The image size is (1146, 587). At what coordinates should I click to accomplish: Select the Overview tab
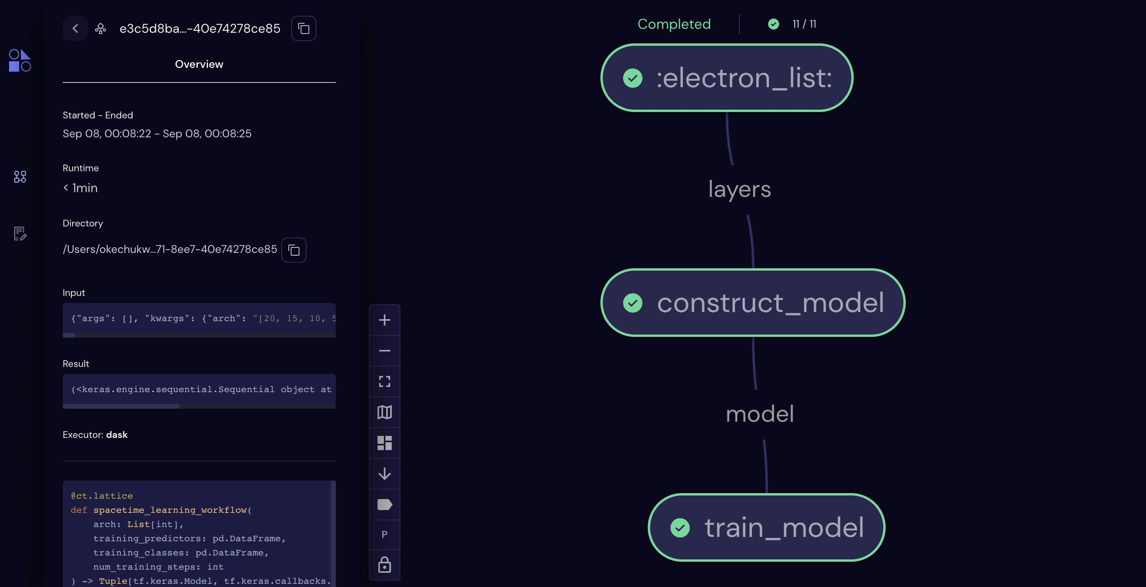199,64
